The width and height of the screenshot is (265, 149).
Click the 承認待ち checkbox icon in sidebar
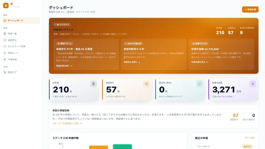click(x=5, y=40)
